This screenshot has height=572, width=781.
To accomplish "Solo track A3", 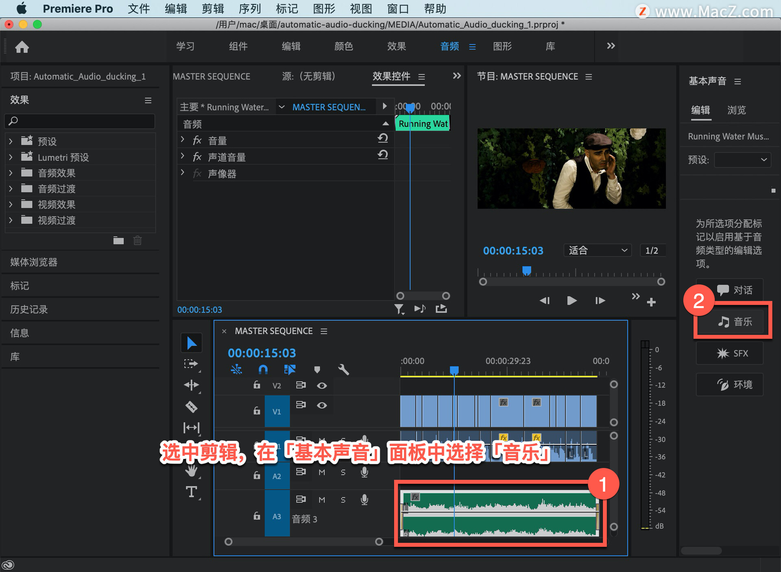I will click(343, 500).
